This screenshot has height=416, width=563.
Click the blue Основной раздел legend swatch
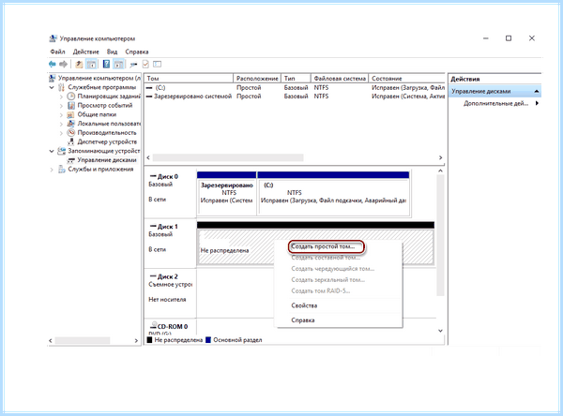pyautogui.click(x=208, y=340)
